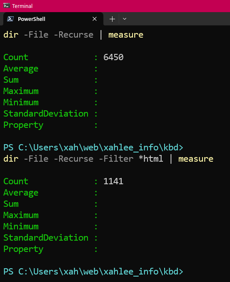
Task: Click the count value 1141
Action: pos(113,181)
